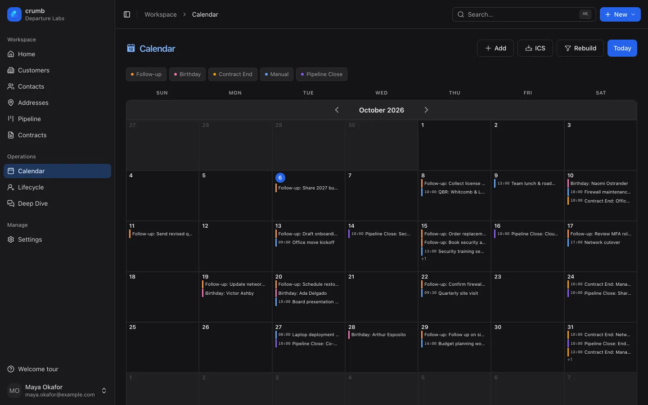Go to previous month arrow
The height and width of the screenshot is (405, 648).
[337, 110]
